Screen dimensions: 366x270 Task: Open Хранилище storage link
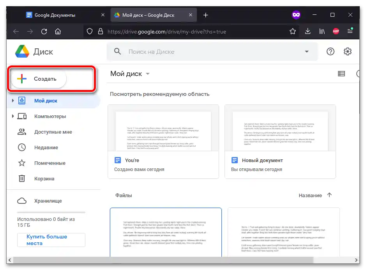(x=48, y=201)
